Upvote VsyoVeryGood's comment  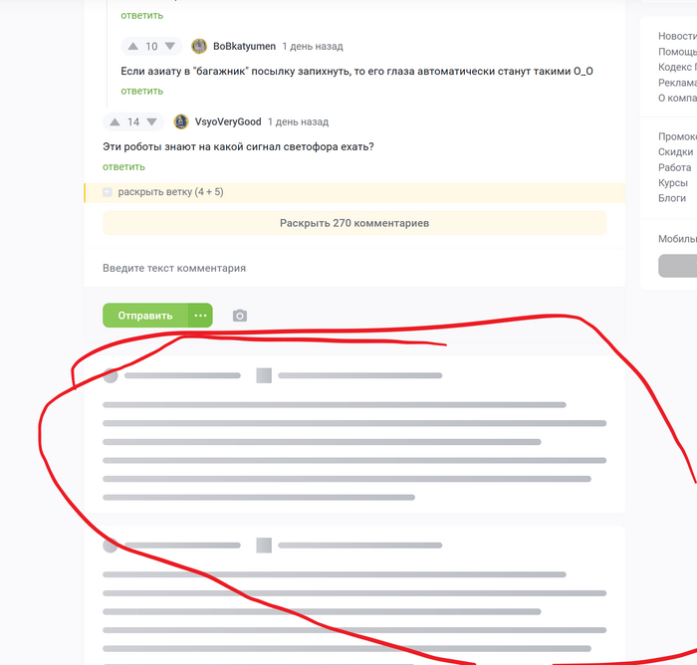[115, 121]
